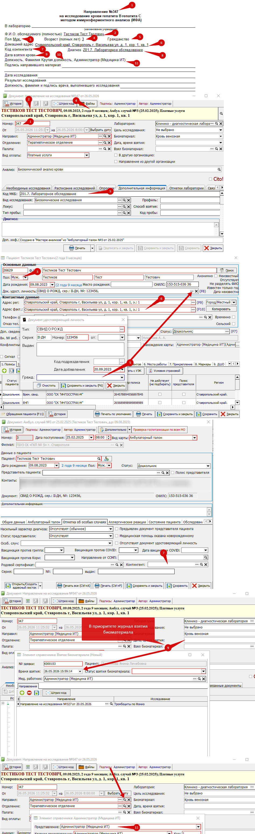Click Поиск button in patient window

point(227,270)
